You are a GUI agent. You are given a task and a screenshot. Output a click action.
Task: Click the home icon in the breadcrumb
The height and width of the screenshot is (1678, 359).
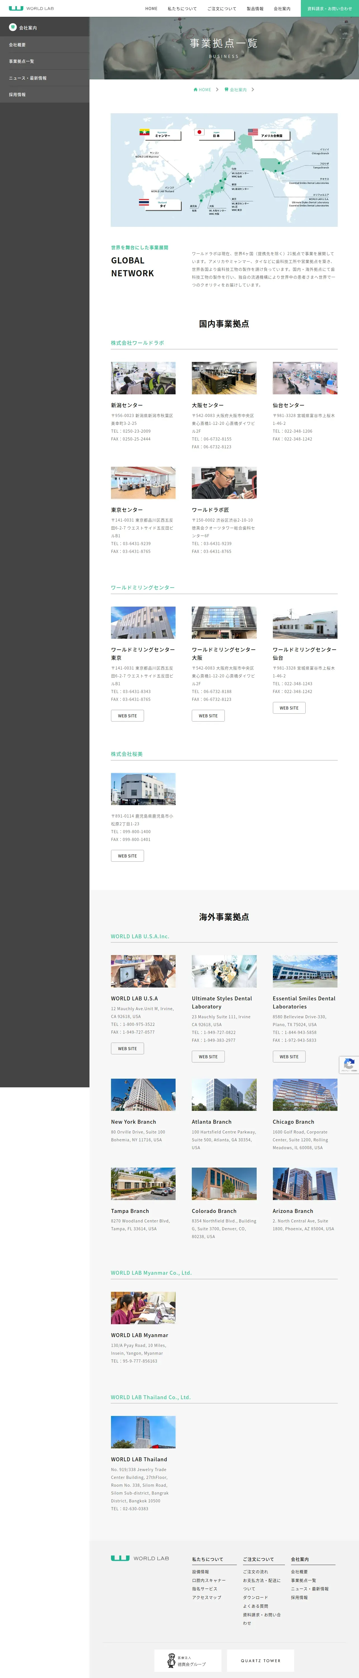coord(195,90)
